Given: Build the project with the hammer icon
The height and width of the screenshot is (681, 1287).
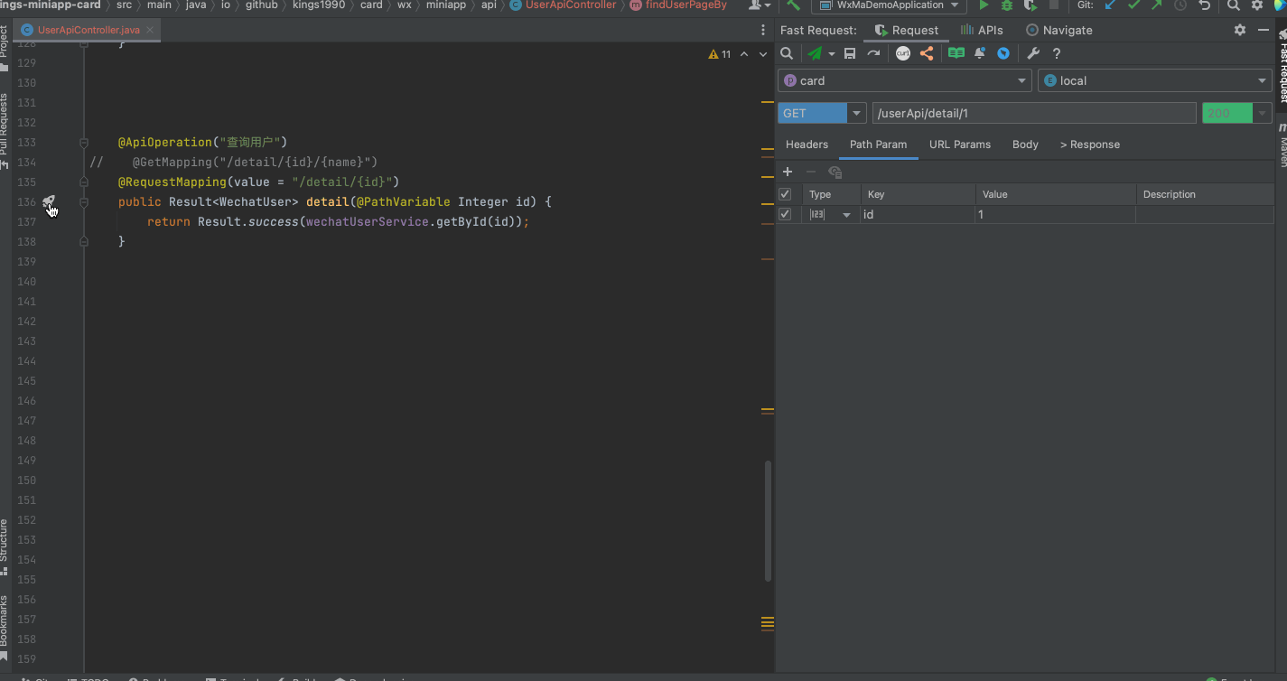Looking at the screenshot, I should pos(793,5).
